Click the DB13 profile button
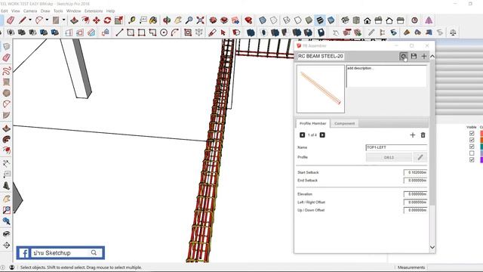The image size is (483, 272). (x=389, y=157)
